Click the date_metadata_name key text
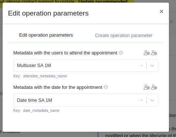Viewport: 176px width, 137px height. coord(41,110)
